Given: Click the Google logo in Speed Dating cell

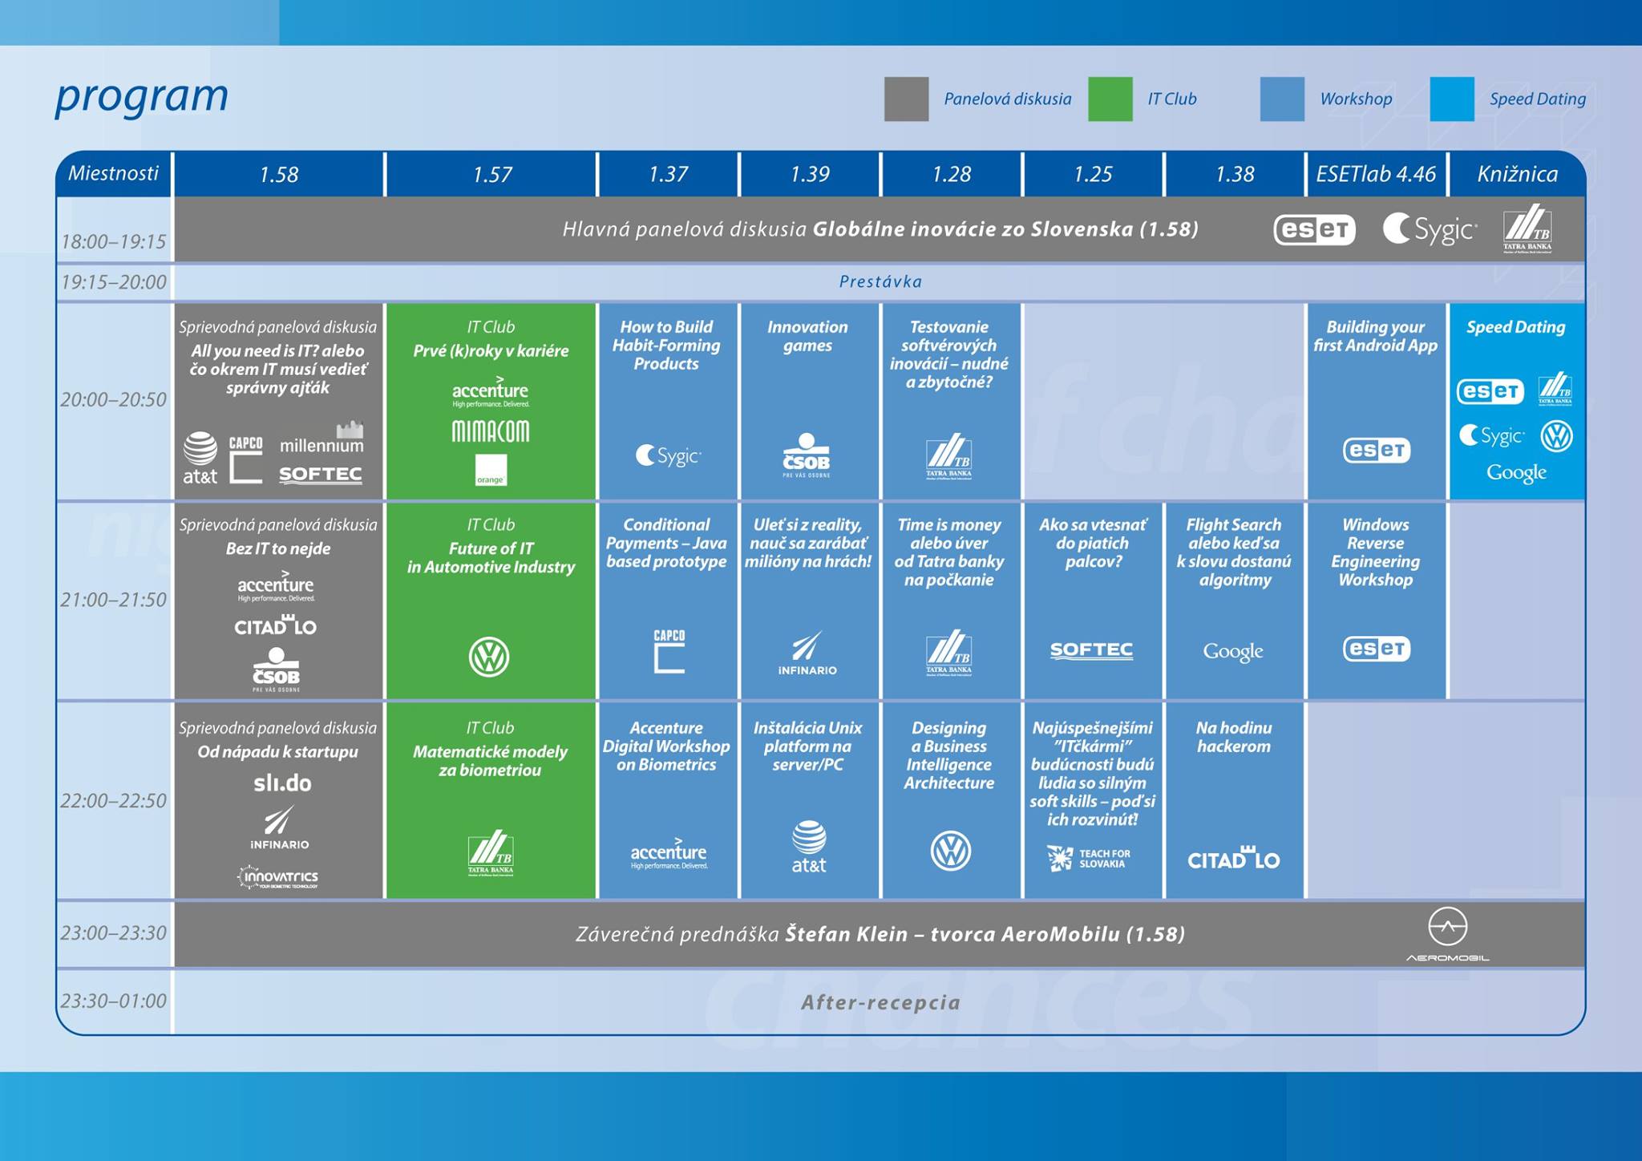Looking at the screenshot, I should 1516,473.
